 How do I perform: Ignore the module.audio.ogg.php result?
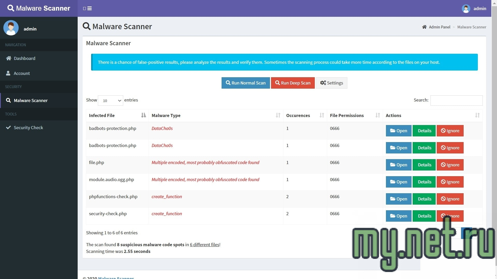tap(450, 182)
